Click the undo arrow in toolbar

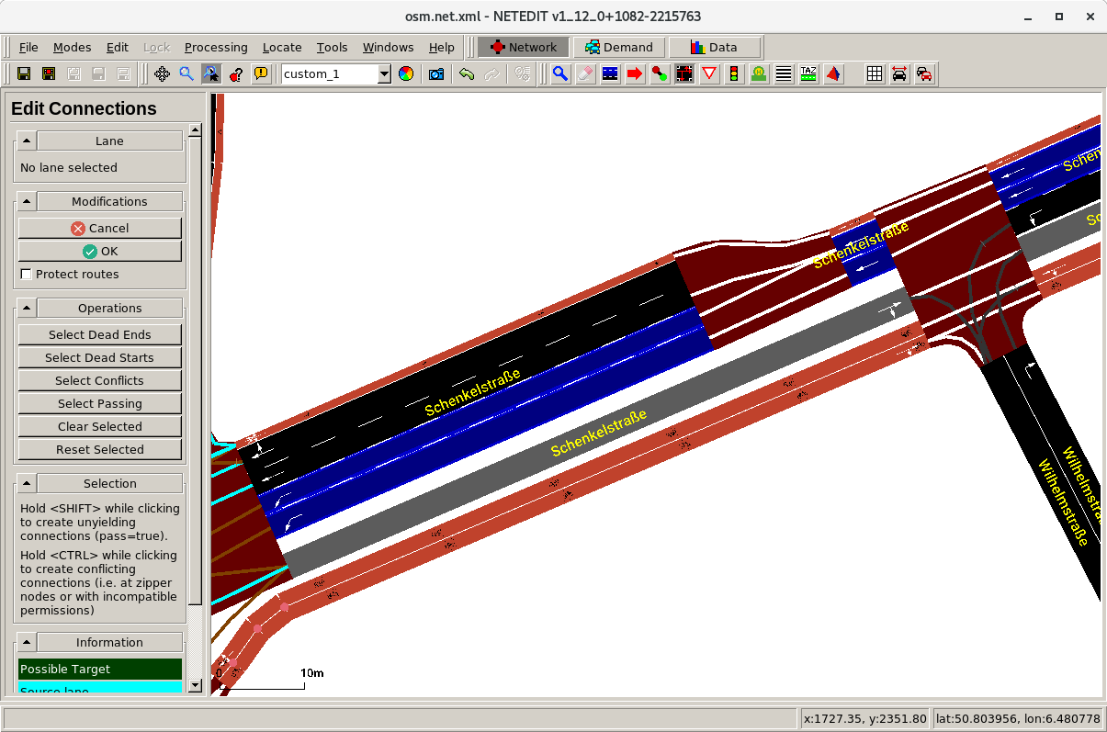tap(467, 74)
